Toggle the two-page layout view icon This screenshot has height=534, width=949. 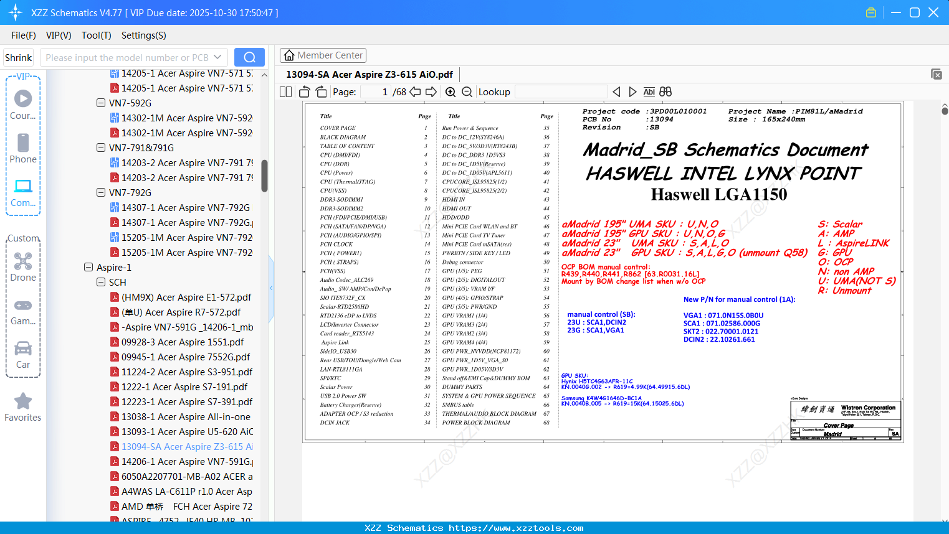click(x=286, y=92)
